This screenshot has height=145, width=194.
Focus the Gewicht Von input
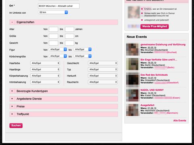coord(53,43)
